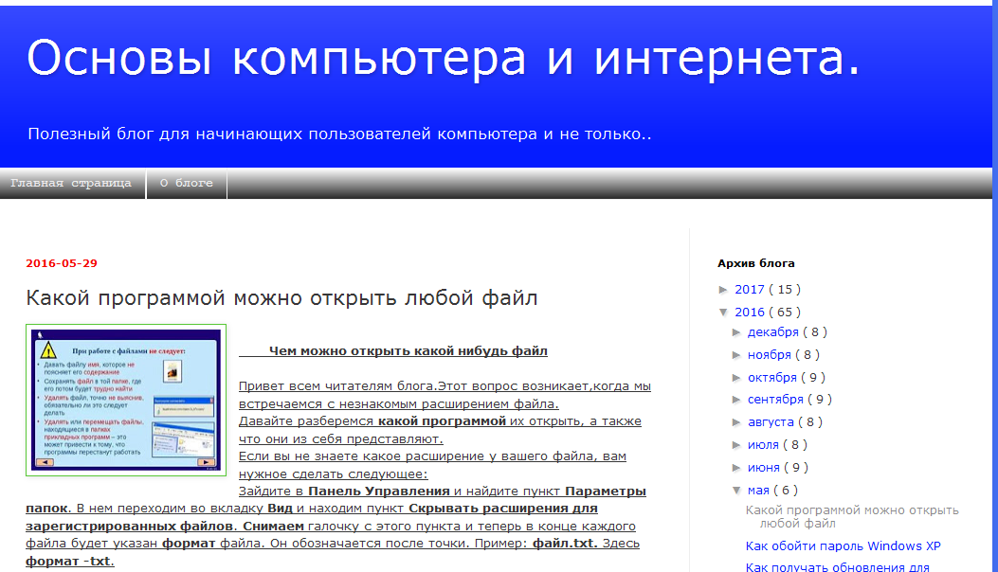Open the мая archive link
This screenshot has height=572, width=998.
[x=758, y=491]
